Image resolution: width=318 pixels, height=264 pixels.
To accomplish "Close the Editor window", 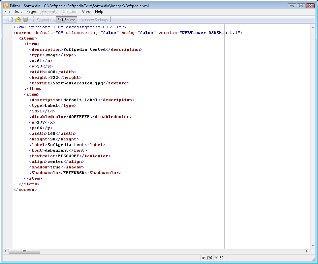I will (310, 6).
